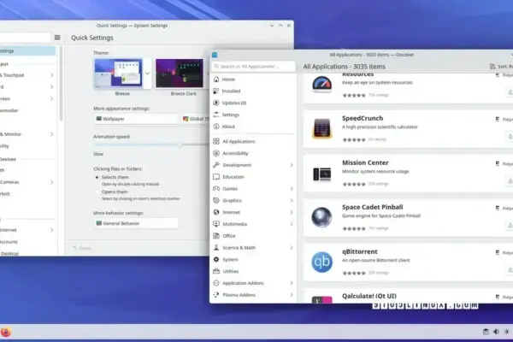Expand the Plasma Addons chevron

tap(292, 294)
